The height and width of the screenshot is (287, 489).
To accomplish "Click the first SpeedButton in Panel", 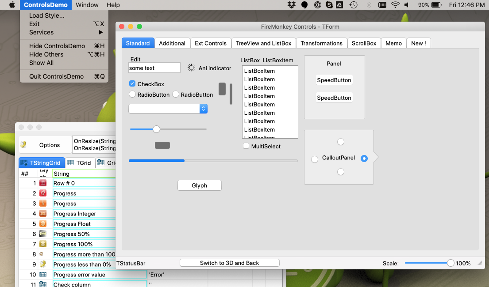I will click(x=334, y=80).
